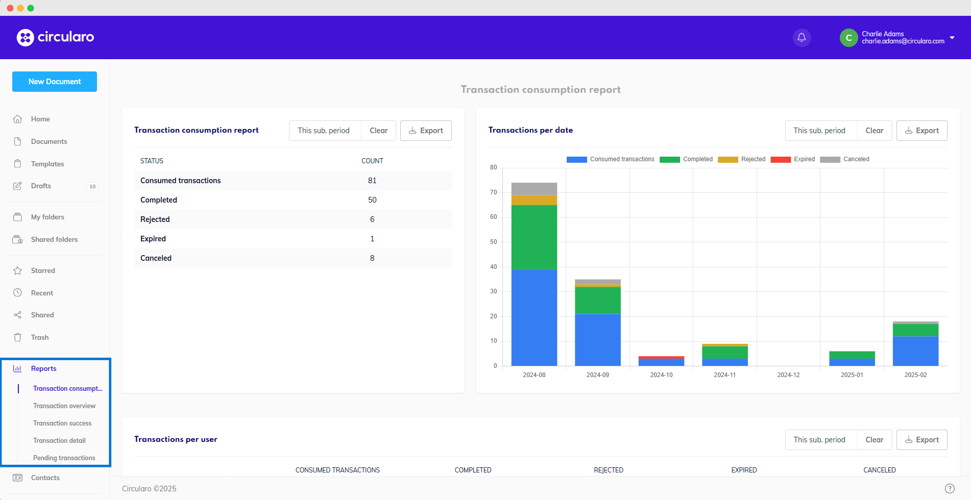Open the notifications bell icon
This screenshot has width=971, height=500.
pyautogui.click(x=802, y=37)
